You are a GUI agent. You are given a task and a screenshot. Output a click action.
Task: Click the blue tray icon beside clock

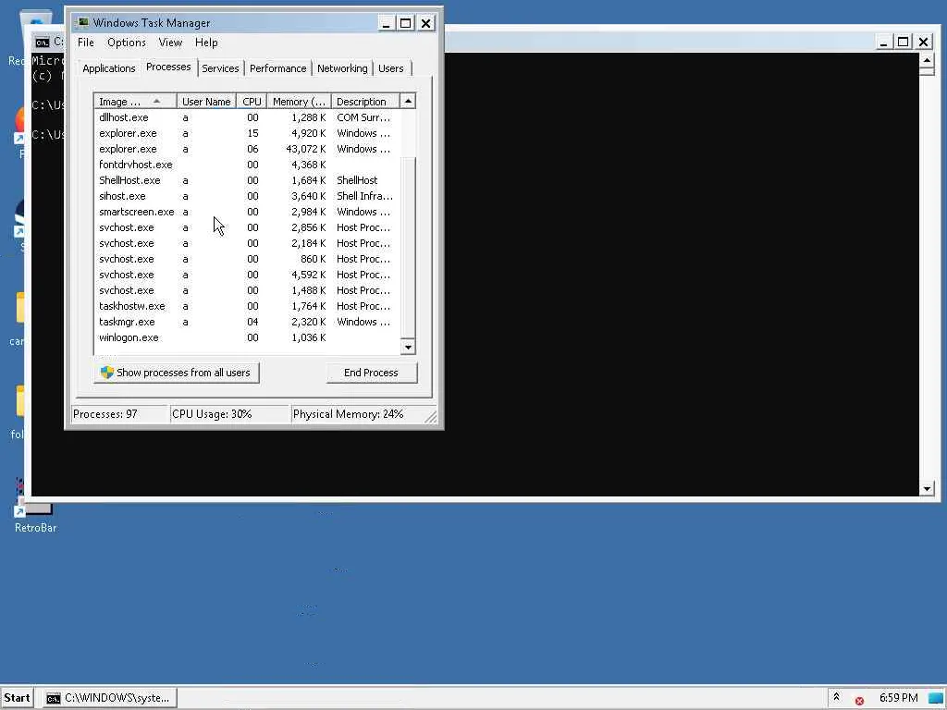point(935,699)
